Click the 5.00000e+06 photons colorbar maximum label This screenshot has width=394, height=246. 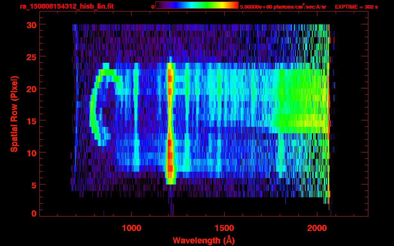tap(283, 7)
